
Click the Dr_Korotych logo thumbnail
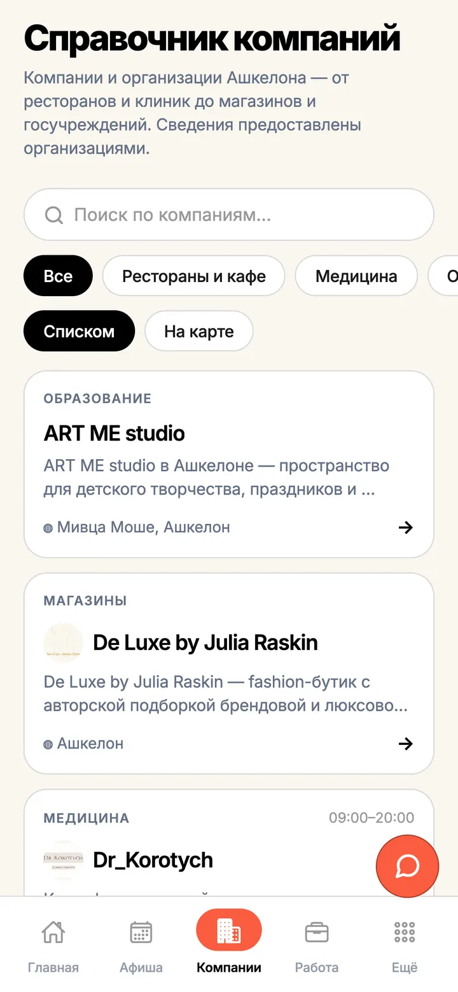coord(64,860)
